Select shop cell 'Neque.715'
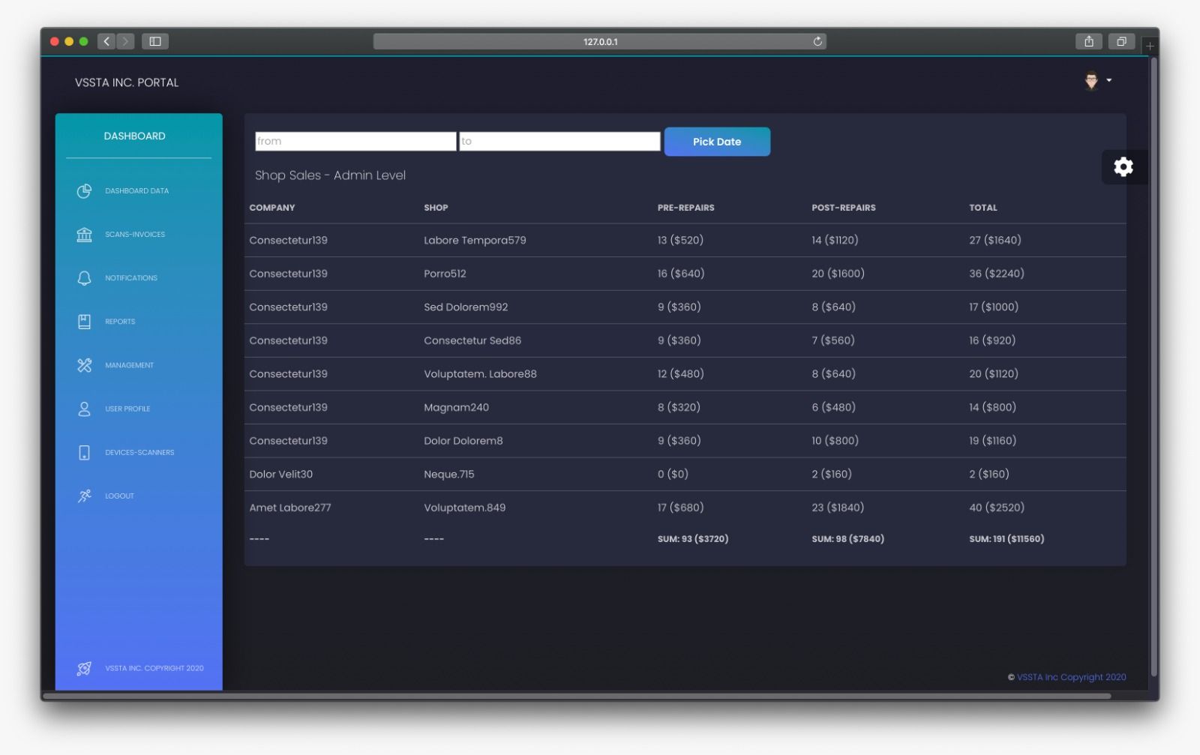 pyautogui.click(x=449, y=474)
